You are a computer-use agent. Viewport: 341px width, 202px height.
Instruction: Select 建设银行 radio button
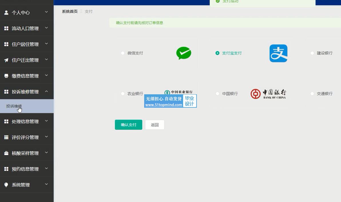tap(312, 53)
